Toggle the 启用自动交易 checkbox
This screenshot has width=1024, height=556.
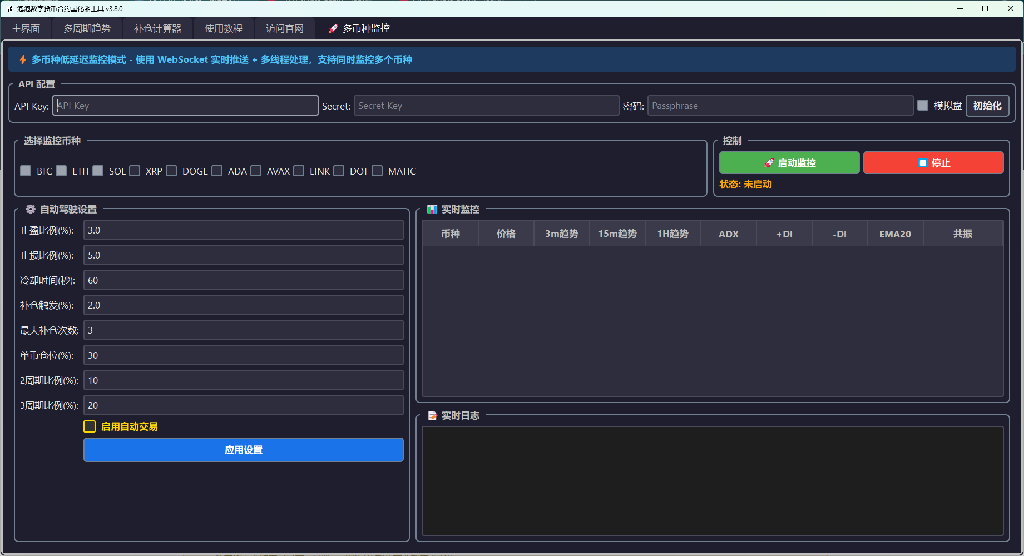pyautogui.click(x=90, y=426)
